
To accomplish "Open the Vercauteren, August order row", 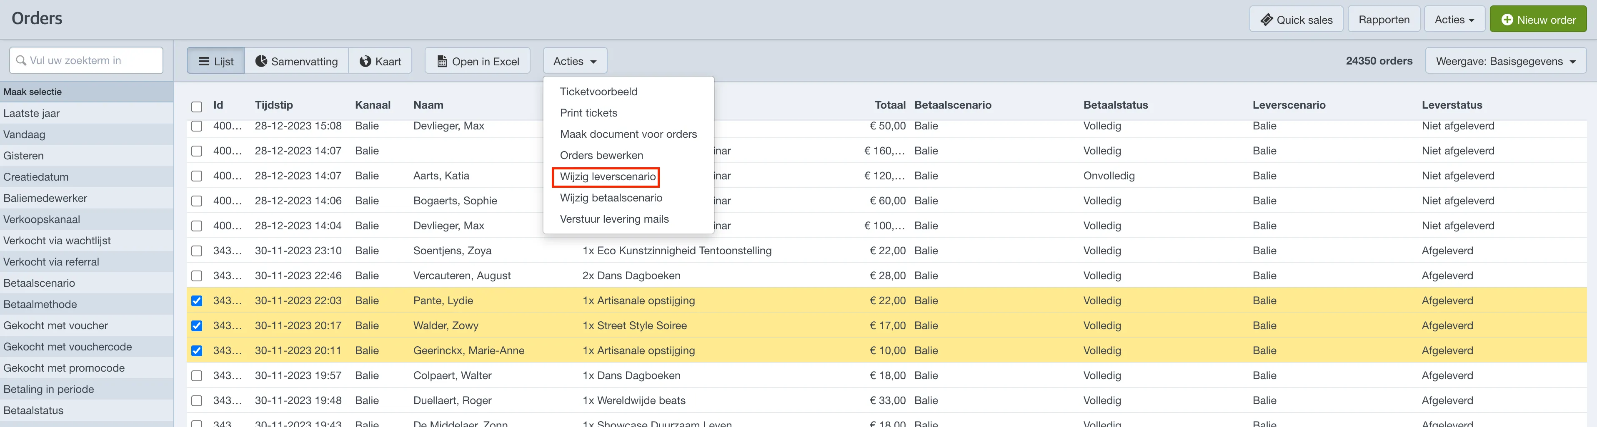I will pyautogui.click(x=886, y=276).
